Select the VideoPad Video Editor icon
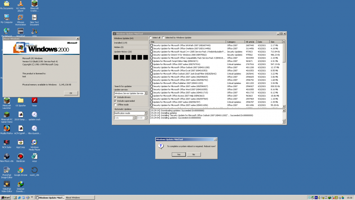This screenshot has width=355, height=200. 6,187
